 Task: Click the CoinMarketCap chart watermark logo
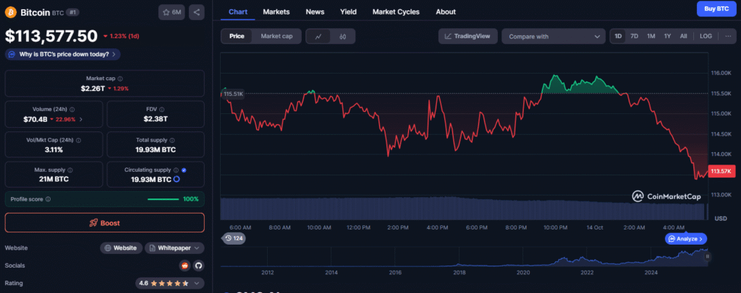666,196
